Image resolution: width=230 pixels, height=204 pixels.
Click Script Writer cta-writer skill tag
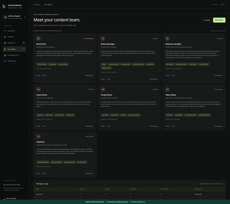pyautogui.click(x=123, y=115)
